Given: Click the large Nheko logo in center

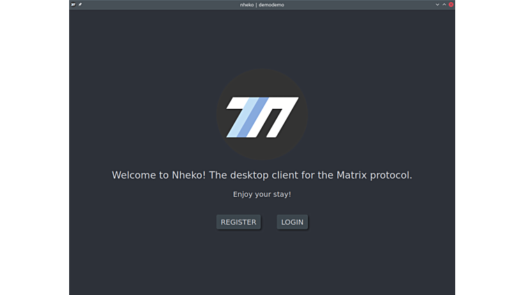Looking at the screenshot, I should point(262,116).
